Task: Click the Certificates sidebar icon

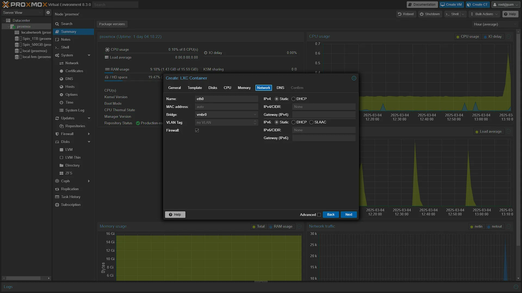Action: pos(61,71)
